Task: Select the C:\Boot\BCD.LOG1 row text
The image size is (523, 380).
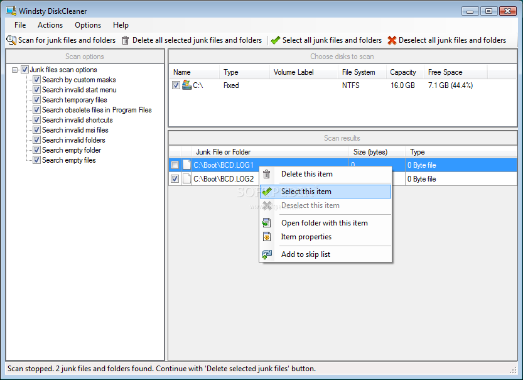Action: [x=223, y=165]
